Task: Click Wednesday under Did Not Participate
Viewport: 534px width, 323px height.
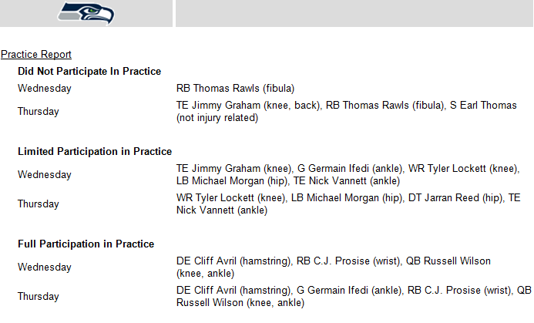Action: click(44, 88)
